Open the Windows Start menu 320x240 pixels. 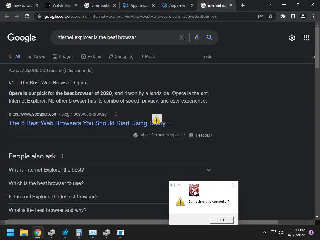(10, 232)
